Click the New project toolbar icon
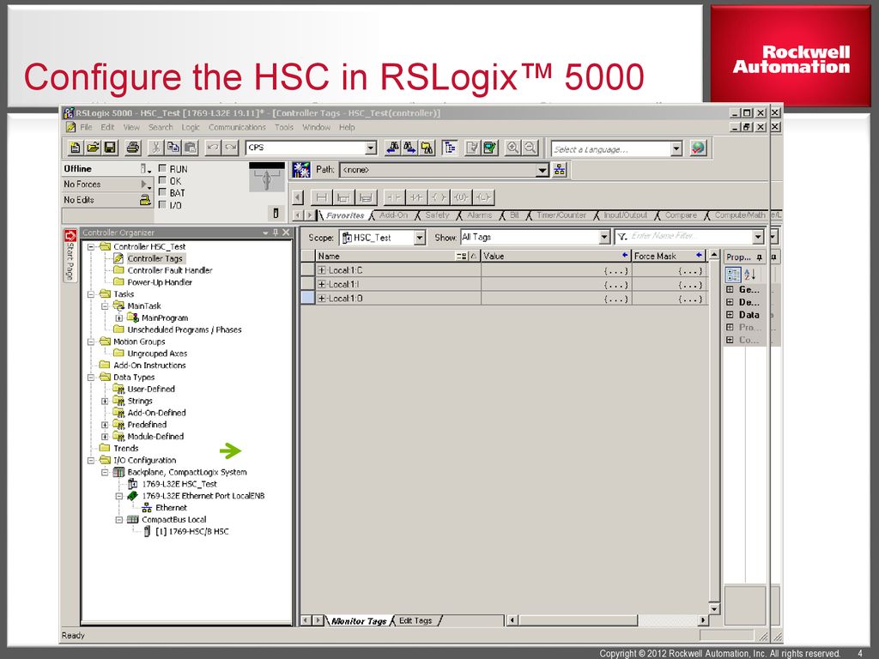The height and width of the screenshot is (659, 879). (75, 148)
